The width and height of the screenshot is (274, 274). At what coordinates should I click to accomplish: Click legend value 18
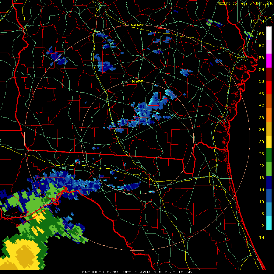point(262,178)
